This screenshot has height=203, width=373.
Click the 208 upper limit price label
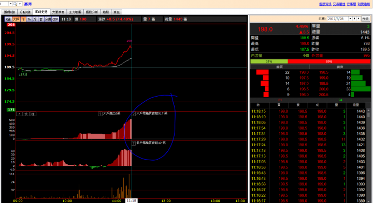[x=11, y=25]
